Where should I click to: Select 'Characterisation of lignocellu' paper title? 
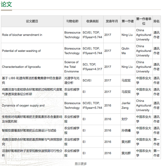(21, 67)
